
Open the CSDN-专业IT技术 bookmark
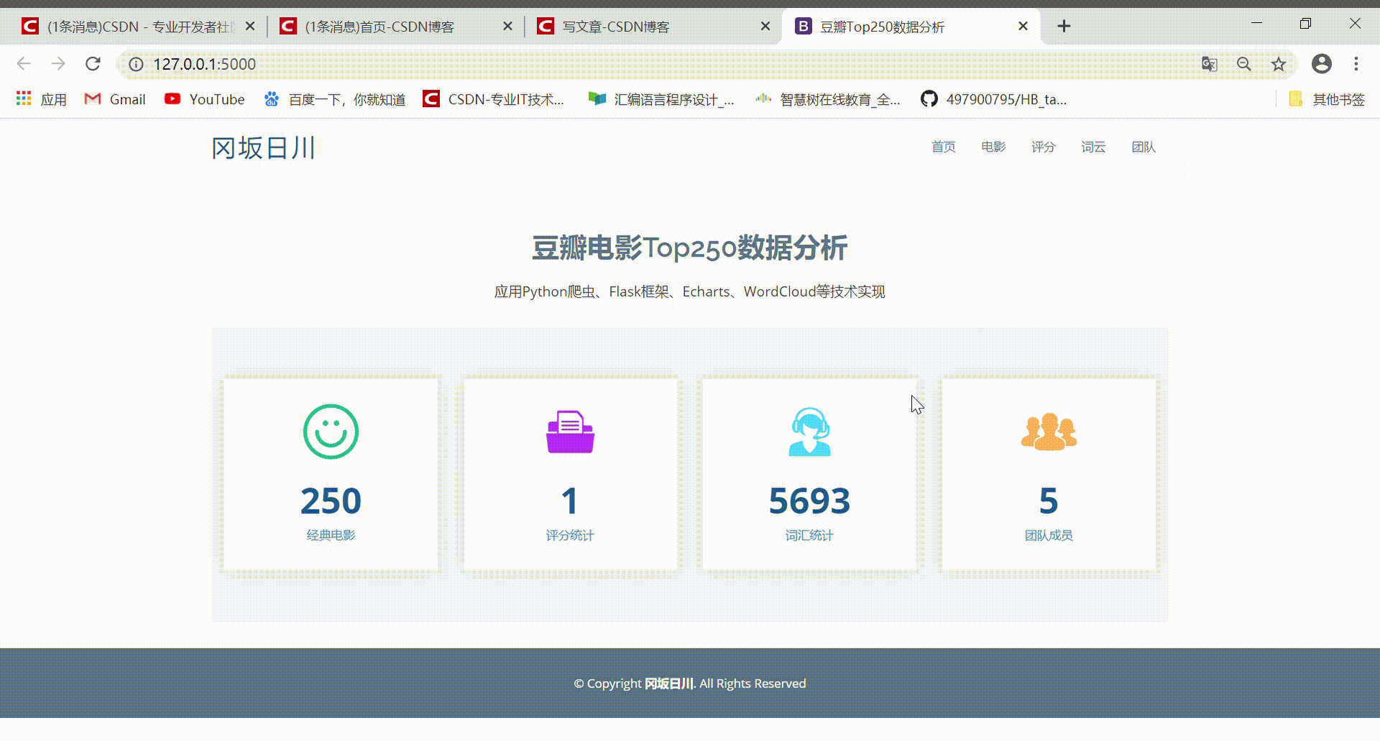coord(494,99)
